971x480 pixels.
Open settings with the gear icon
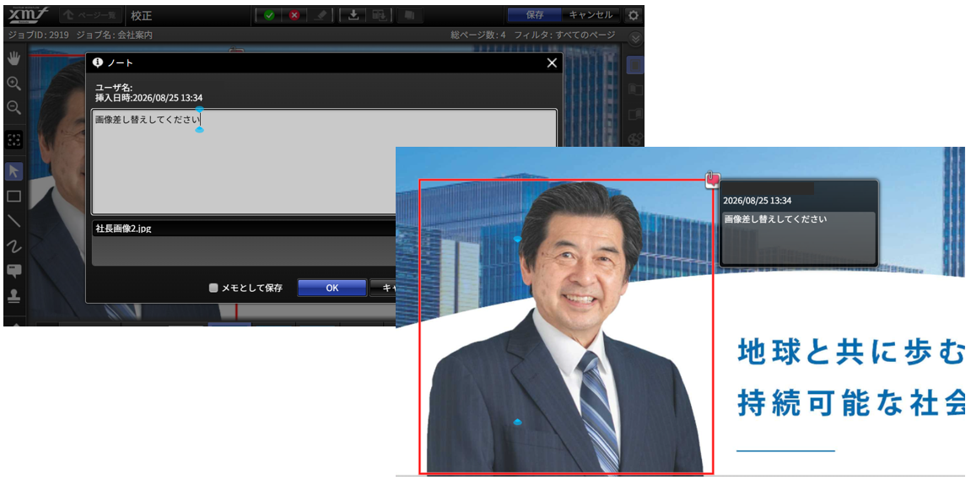pyautogui.click(x=632, y=15)
